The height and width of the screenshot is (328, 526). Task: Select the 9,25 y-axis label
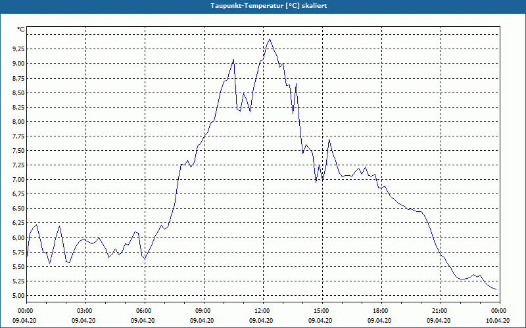pyautogui.click(x=18, y=49)
